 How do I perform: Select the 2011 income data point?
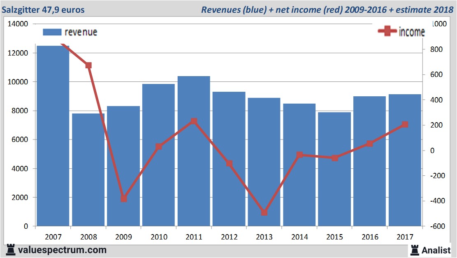194,121
